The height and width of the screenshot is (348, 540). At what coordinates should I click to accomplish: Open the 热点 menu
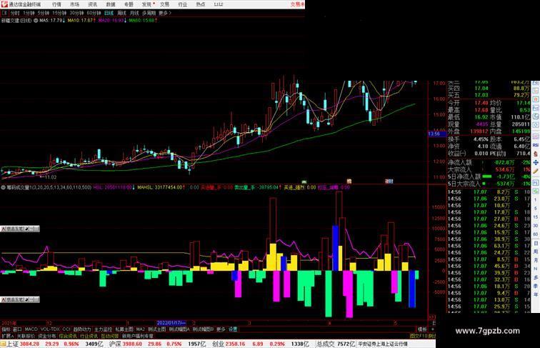(201, 4)
